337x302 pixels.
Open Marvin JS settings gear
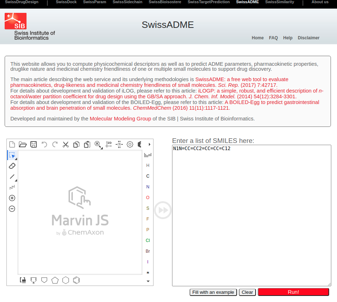pos(130,144)
